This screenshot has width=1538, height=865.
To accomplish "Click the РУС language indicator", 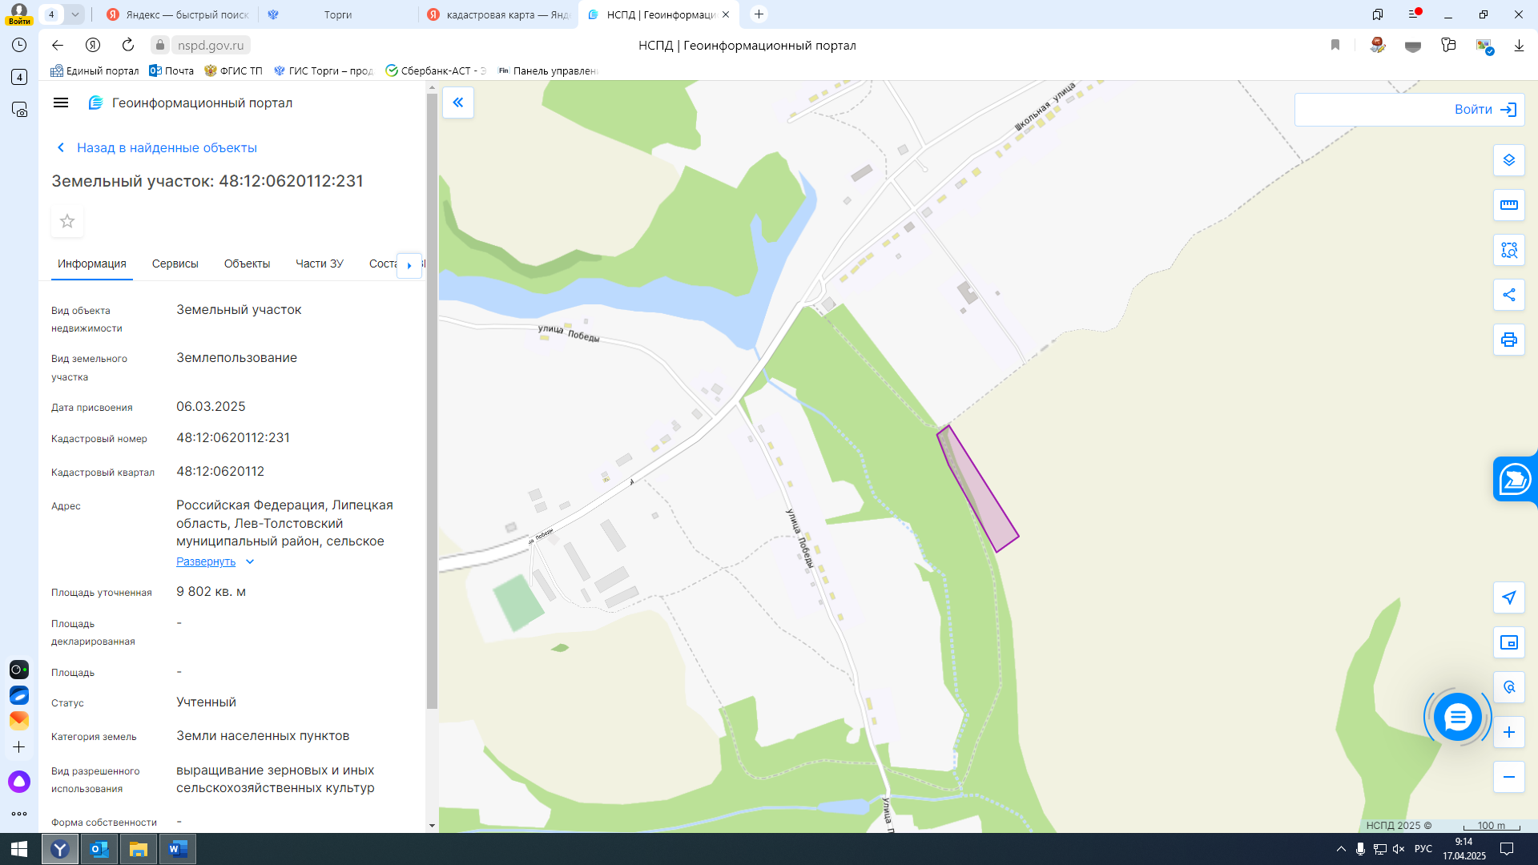I will [x=1423, y=849].
